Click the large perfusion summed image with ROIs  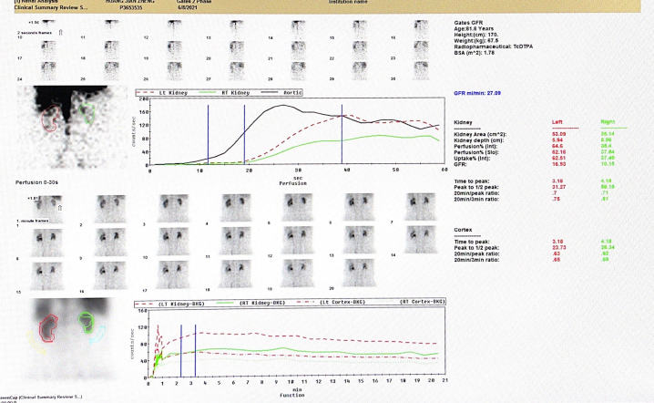pos(73,127)
